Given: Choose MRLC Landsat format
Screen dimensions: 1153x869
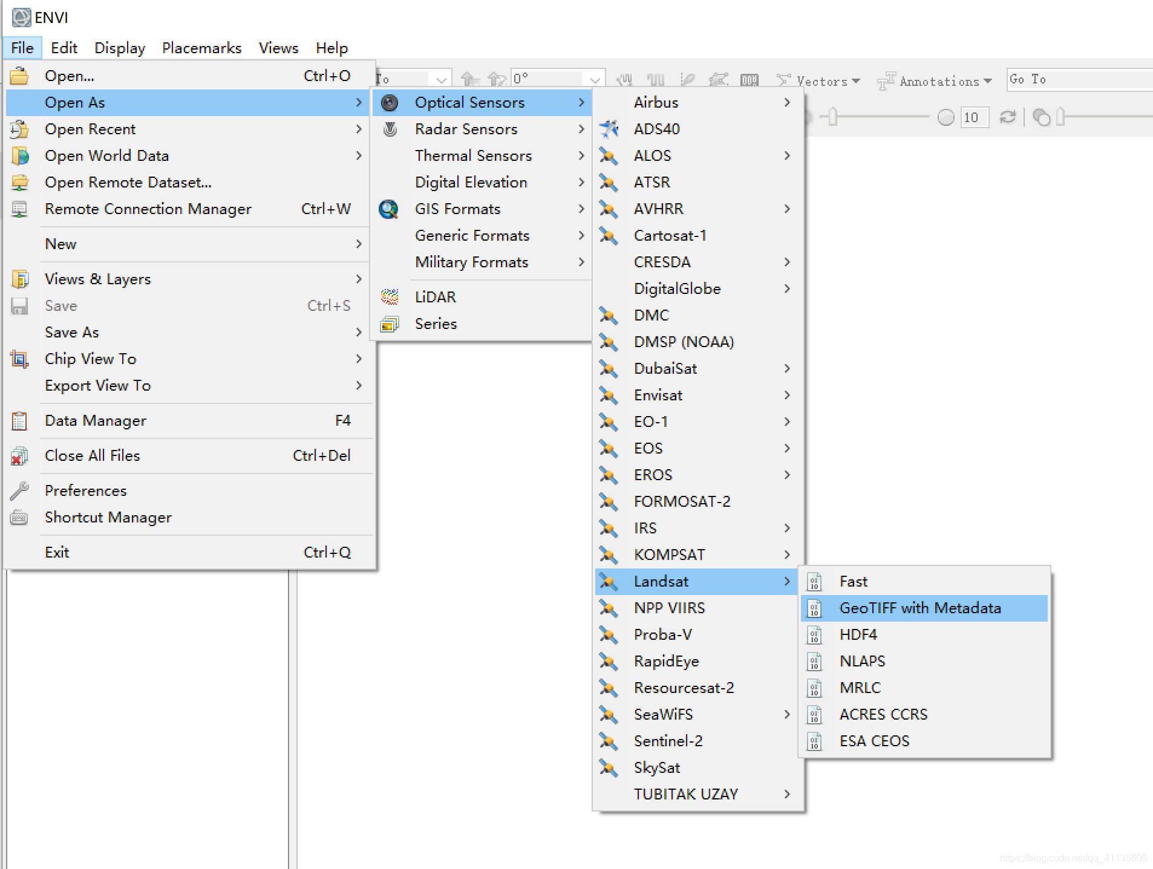Looking at the screenshot, I should pos(924,688).
